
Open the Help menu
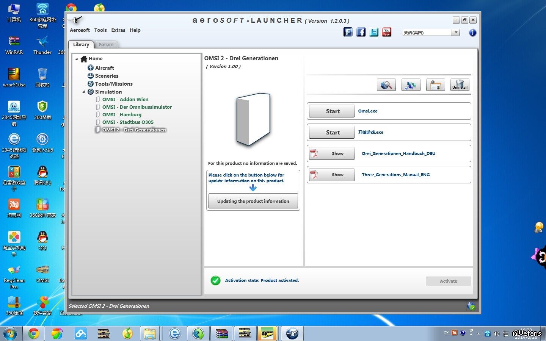click(135, 30)
